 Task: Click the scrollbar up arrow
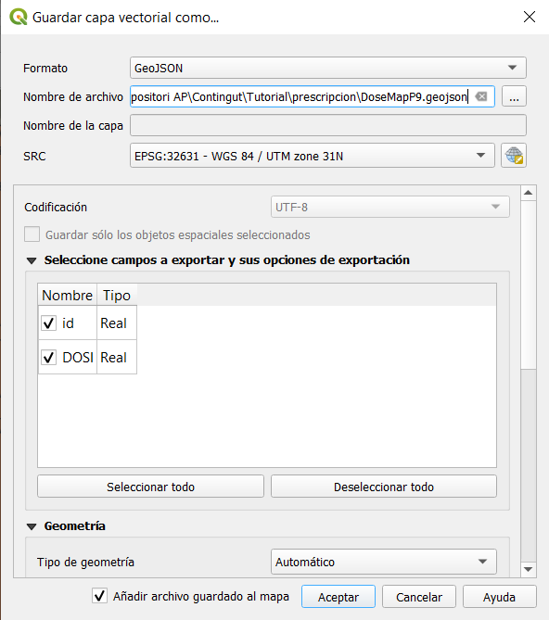tap(528, 193)
